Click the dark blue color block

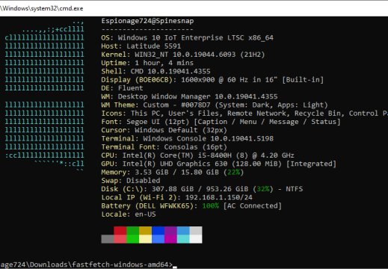tap(158, 231)
